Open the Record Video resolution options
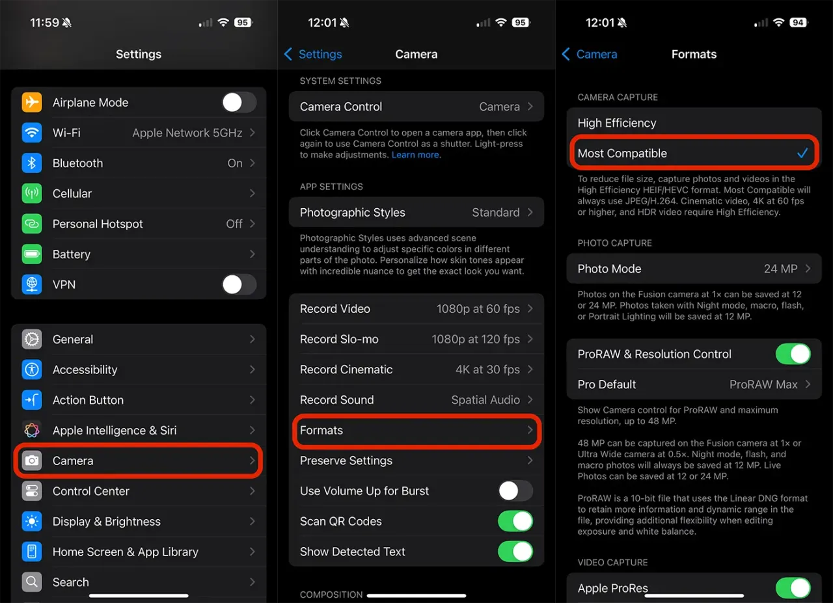The width and height of the screenshot is (833, 603). pos(416,308)
